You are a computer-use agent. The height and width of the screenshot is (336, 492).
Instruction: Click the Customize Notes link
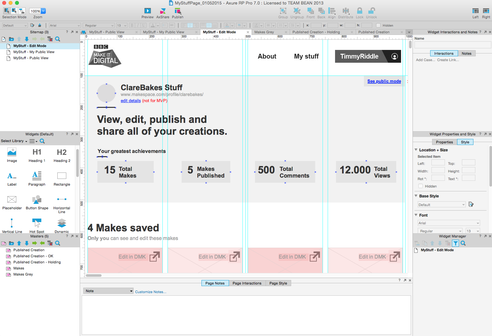151,292
